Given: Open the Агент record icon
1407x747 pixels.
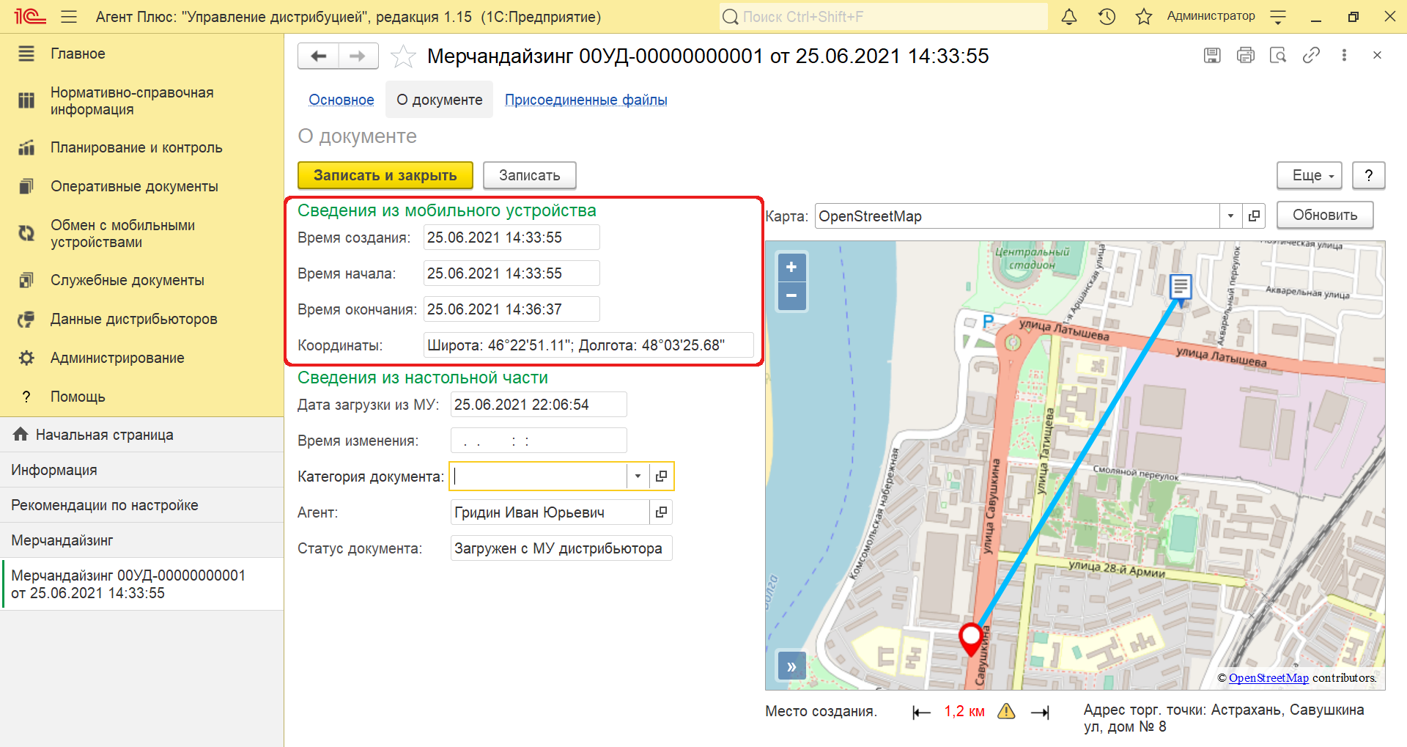Looking at the screenshot, I should tap(661, 512).
